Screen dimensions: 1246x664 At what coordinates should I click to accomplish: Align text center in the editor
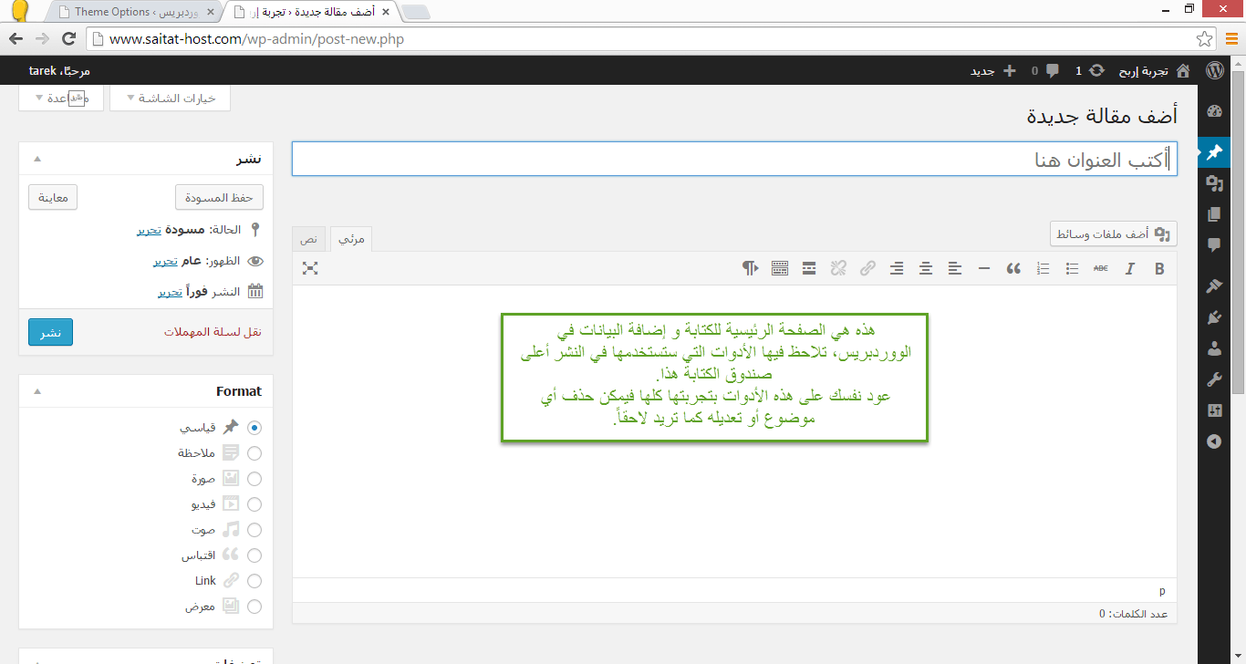[x=926, y=268]
